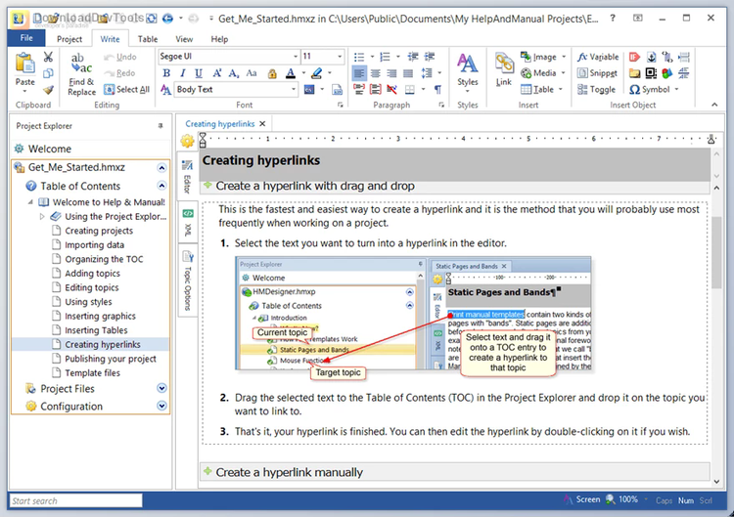Right align the paragraph
The height and width of the screenshot is (517, 734).
pos(391,73)
